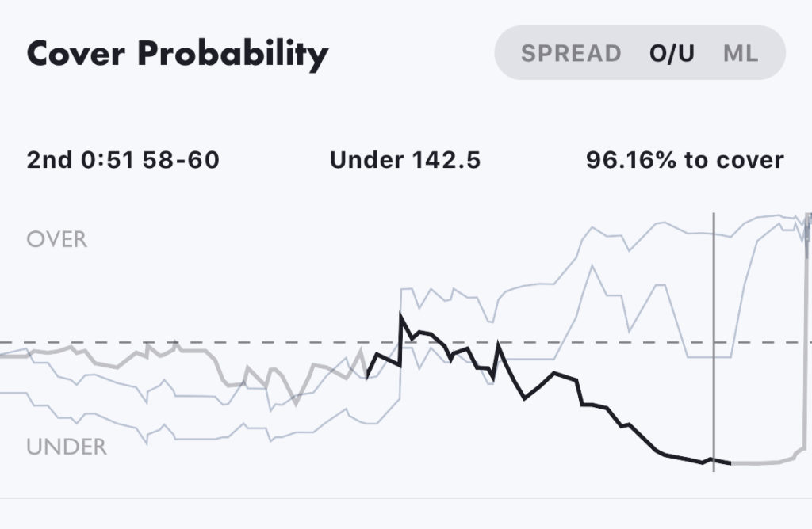Click the Cover Probability heading
The width and height of the screenshot is (812, 529).
[x=177, y=54]
